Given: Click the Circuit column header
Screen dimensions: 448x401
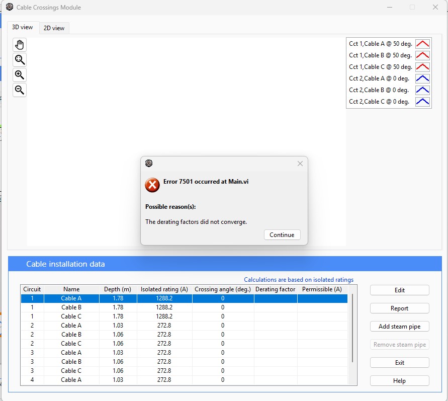Looking at the screenshot, I should click(x=32, y=289).
